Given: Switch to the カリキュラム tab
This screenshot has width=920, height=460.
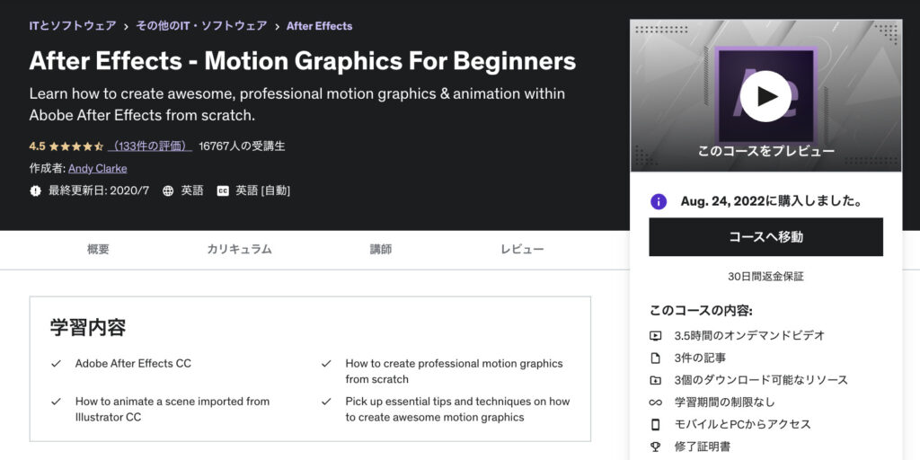Looking at the screenshot, I should 239,250.
